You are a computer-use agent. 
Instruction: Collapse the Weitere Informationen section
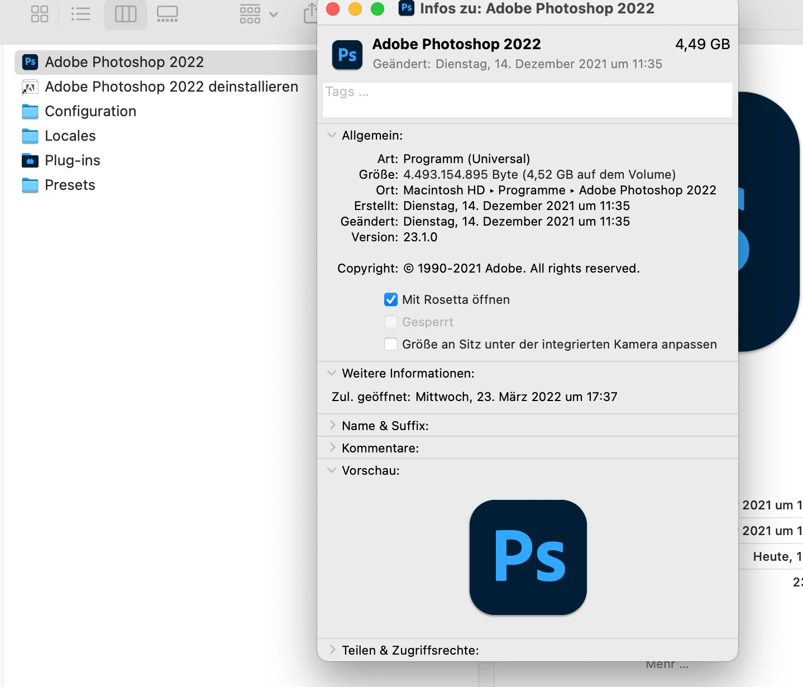click(332, 373)
